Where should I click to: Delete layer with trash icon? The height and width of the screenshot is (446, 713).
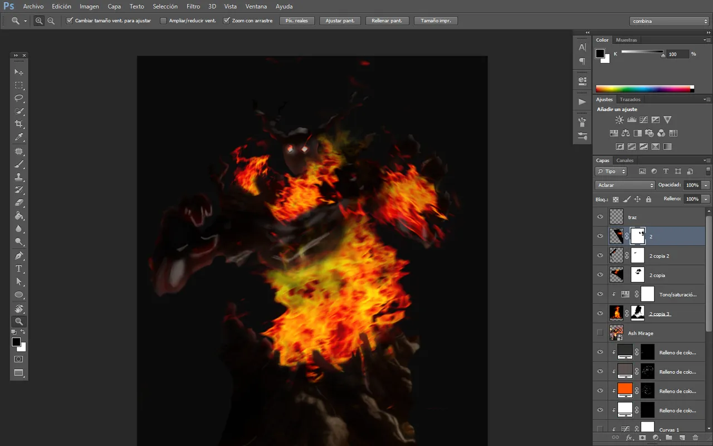(x=695, y=438)
